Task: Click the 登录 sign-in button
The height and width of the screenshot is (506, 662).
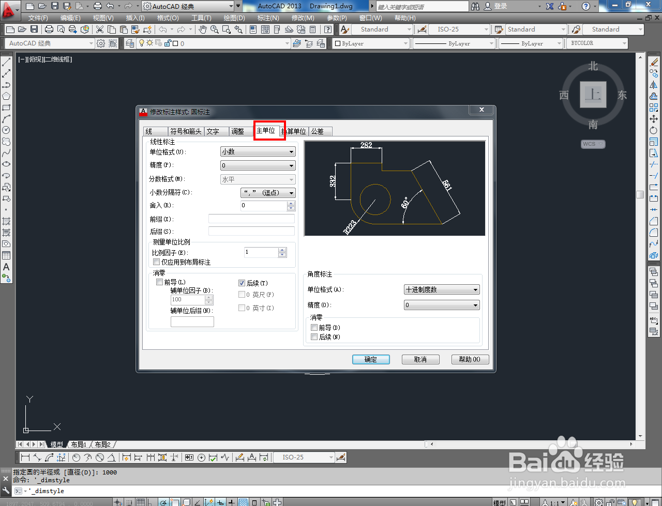Action: pos(495,6)
